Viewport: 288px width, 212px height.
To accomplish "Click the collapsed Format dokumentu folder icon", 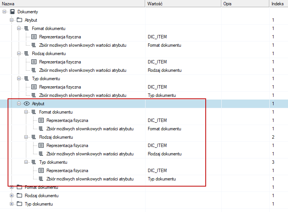I will 19,187.
